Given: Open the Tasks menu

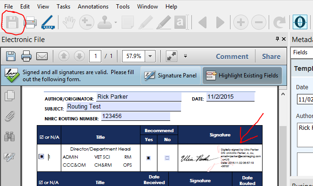Looking at the screenshot, I should point(63,7).
